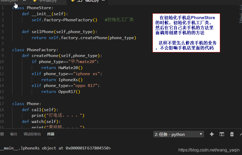Click the 'def watch(self):' line
Viewport: 242px width, 155px height.
coord(41,122)
